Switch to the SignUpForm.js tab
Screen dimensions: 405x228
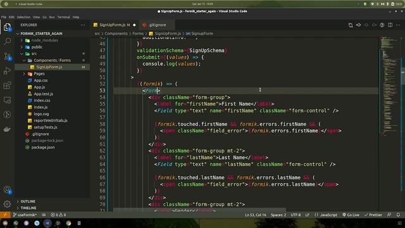coord(115,25)
